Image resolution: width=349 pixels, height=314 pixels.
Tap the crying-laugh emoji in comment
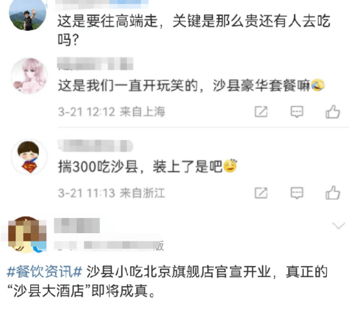(x=318, y=85)
